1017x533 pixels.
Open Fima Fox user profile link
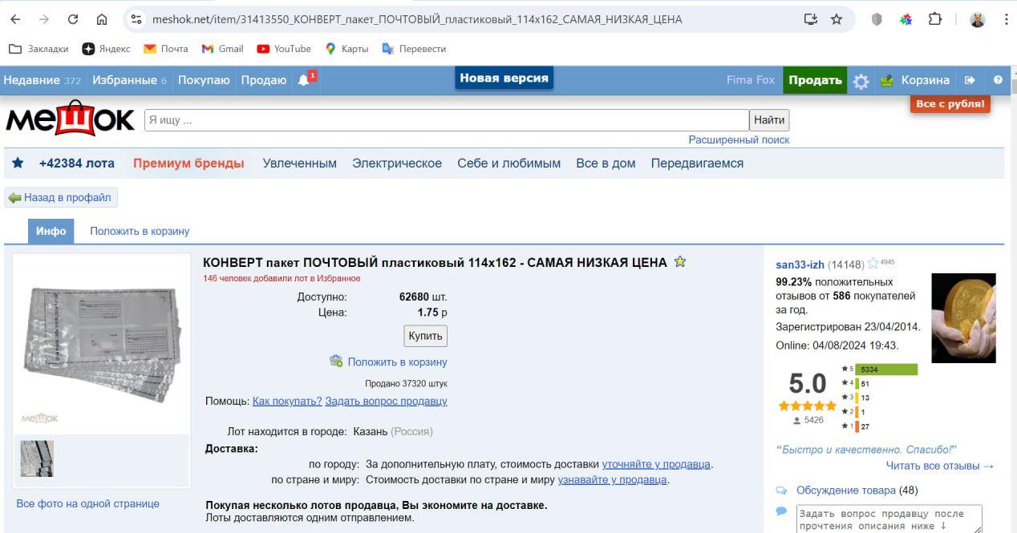[751, 80]
